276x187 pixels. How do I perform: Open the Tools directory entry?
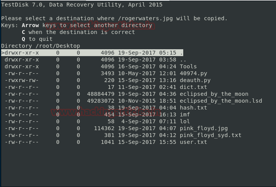(100, 66)
